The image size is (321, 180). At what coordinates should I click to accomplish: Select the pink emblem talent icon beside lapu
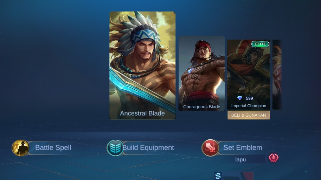274,158
